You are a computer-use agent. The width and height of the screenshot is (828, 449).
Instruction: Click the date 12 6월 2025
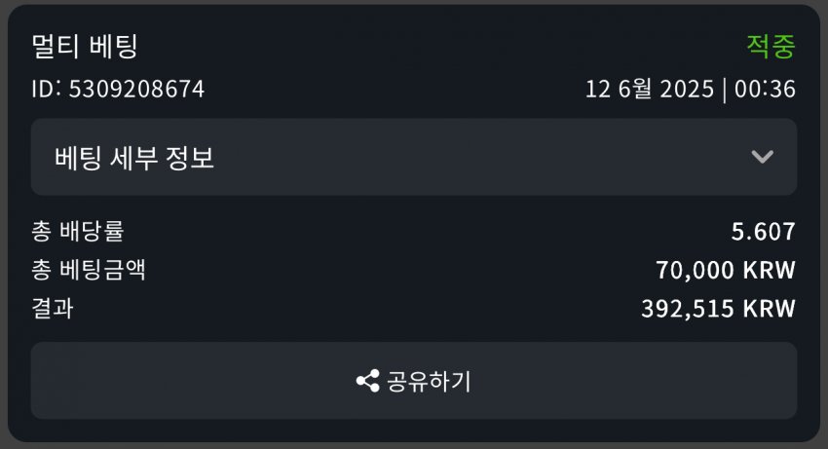pos(650,89)
